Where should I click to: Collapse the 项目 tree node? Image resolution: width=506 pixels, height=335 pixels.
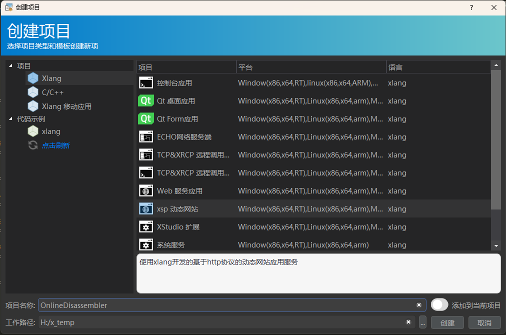click(10, 65)
